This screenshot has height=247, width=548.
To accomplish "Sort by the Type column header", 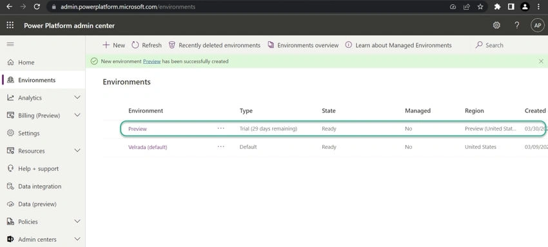I will 246,111.
